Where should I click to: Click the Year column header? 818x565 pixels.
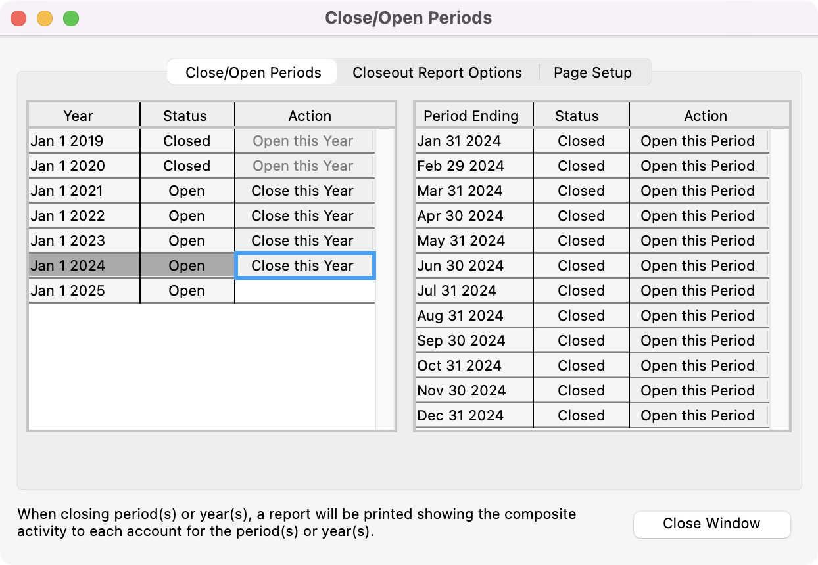(x=78, y=116)
